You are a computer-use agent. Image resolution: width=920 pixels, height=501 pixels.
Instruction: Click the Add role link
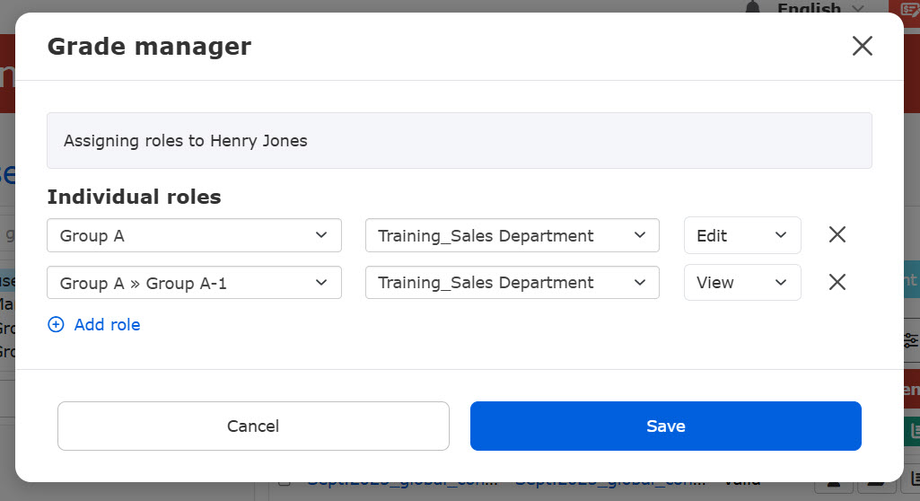point(107,325)
